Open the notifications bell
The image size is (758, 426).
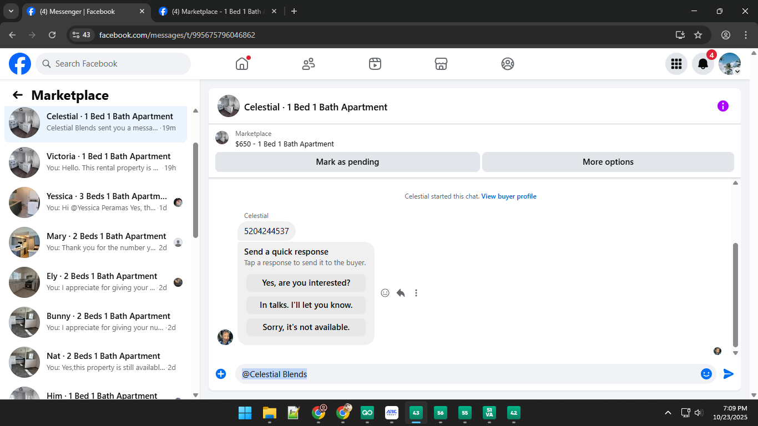coord(703,64)
